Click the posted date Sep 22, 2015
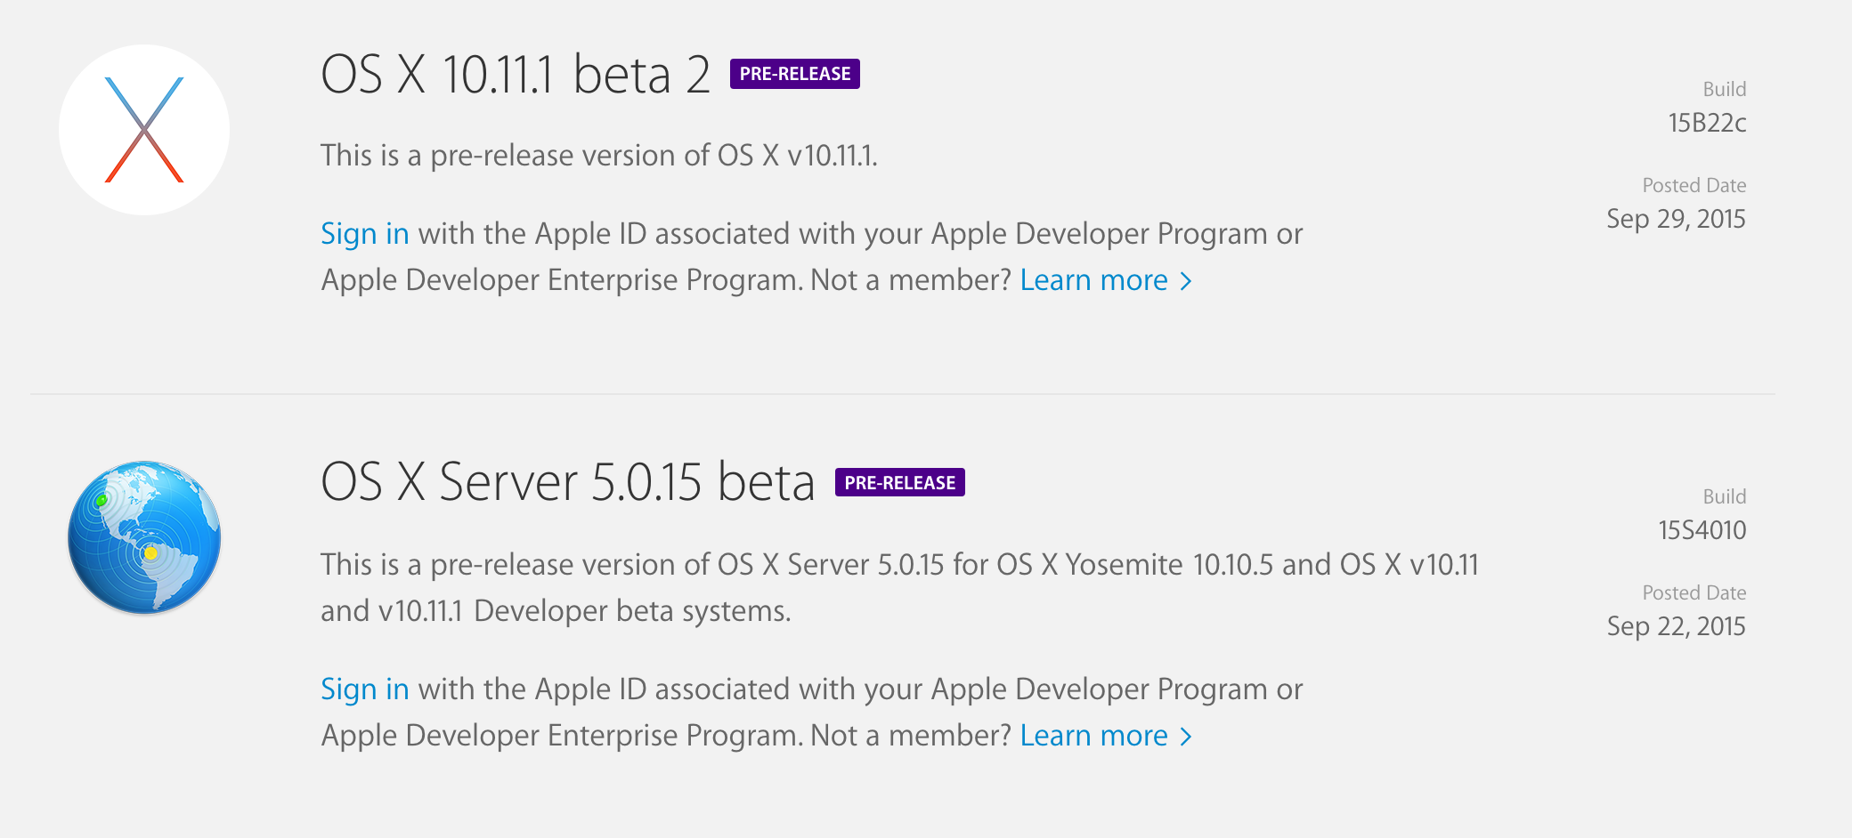Image resolution: width=1852 pixels, height=838 pixels. tap(1676, 626)
